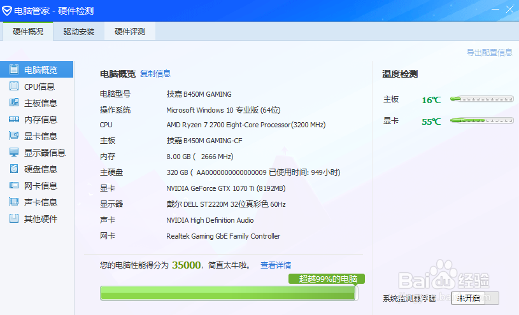
Task: Select 主板信息 label in the sidebar
Action: pos(41,103)
